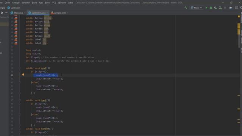Viewport: 242px width, 136px height.
Task: Open the Project panel settings gear
Action: [2, 13]
